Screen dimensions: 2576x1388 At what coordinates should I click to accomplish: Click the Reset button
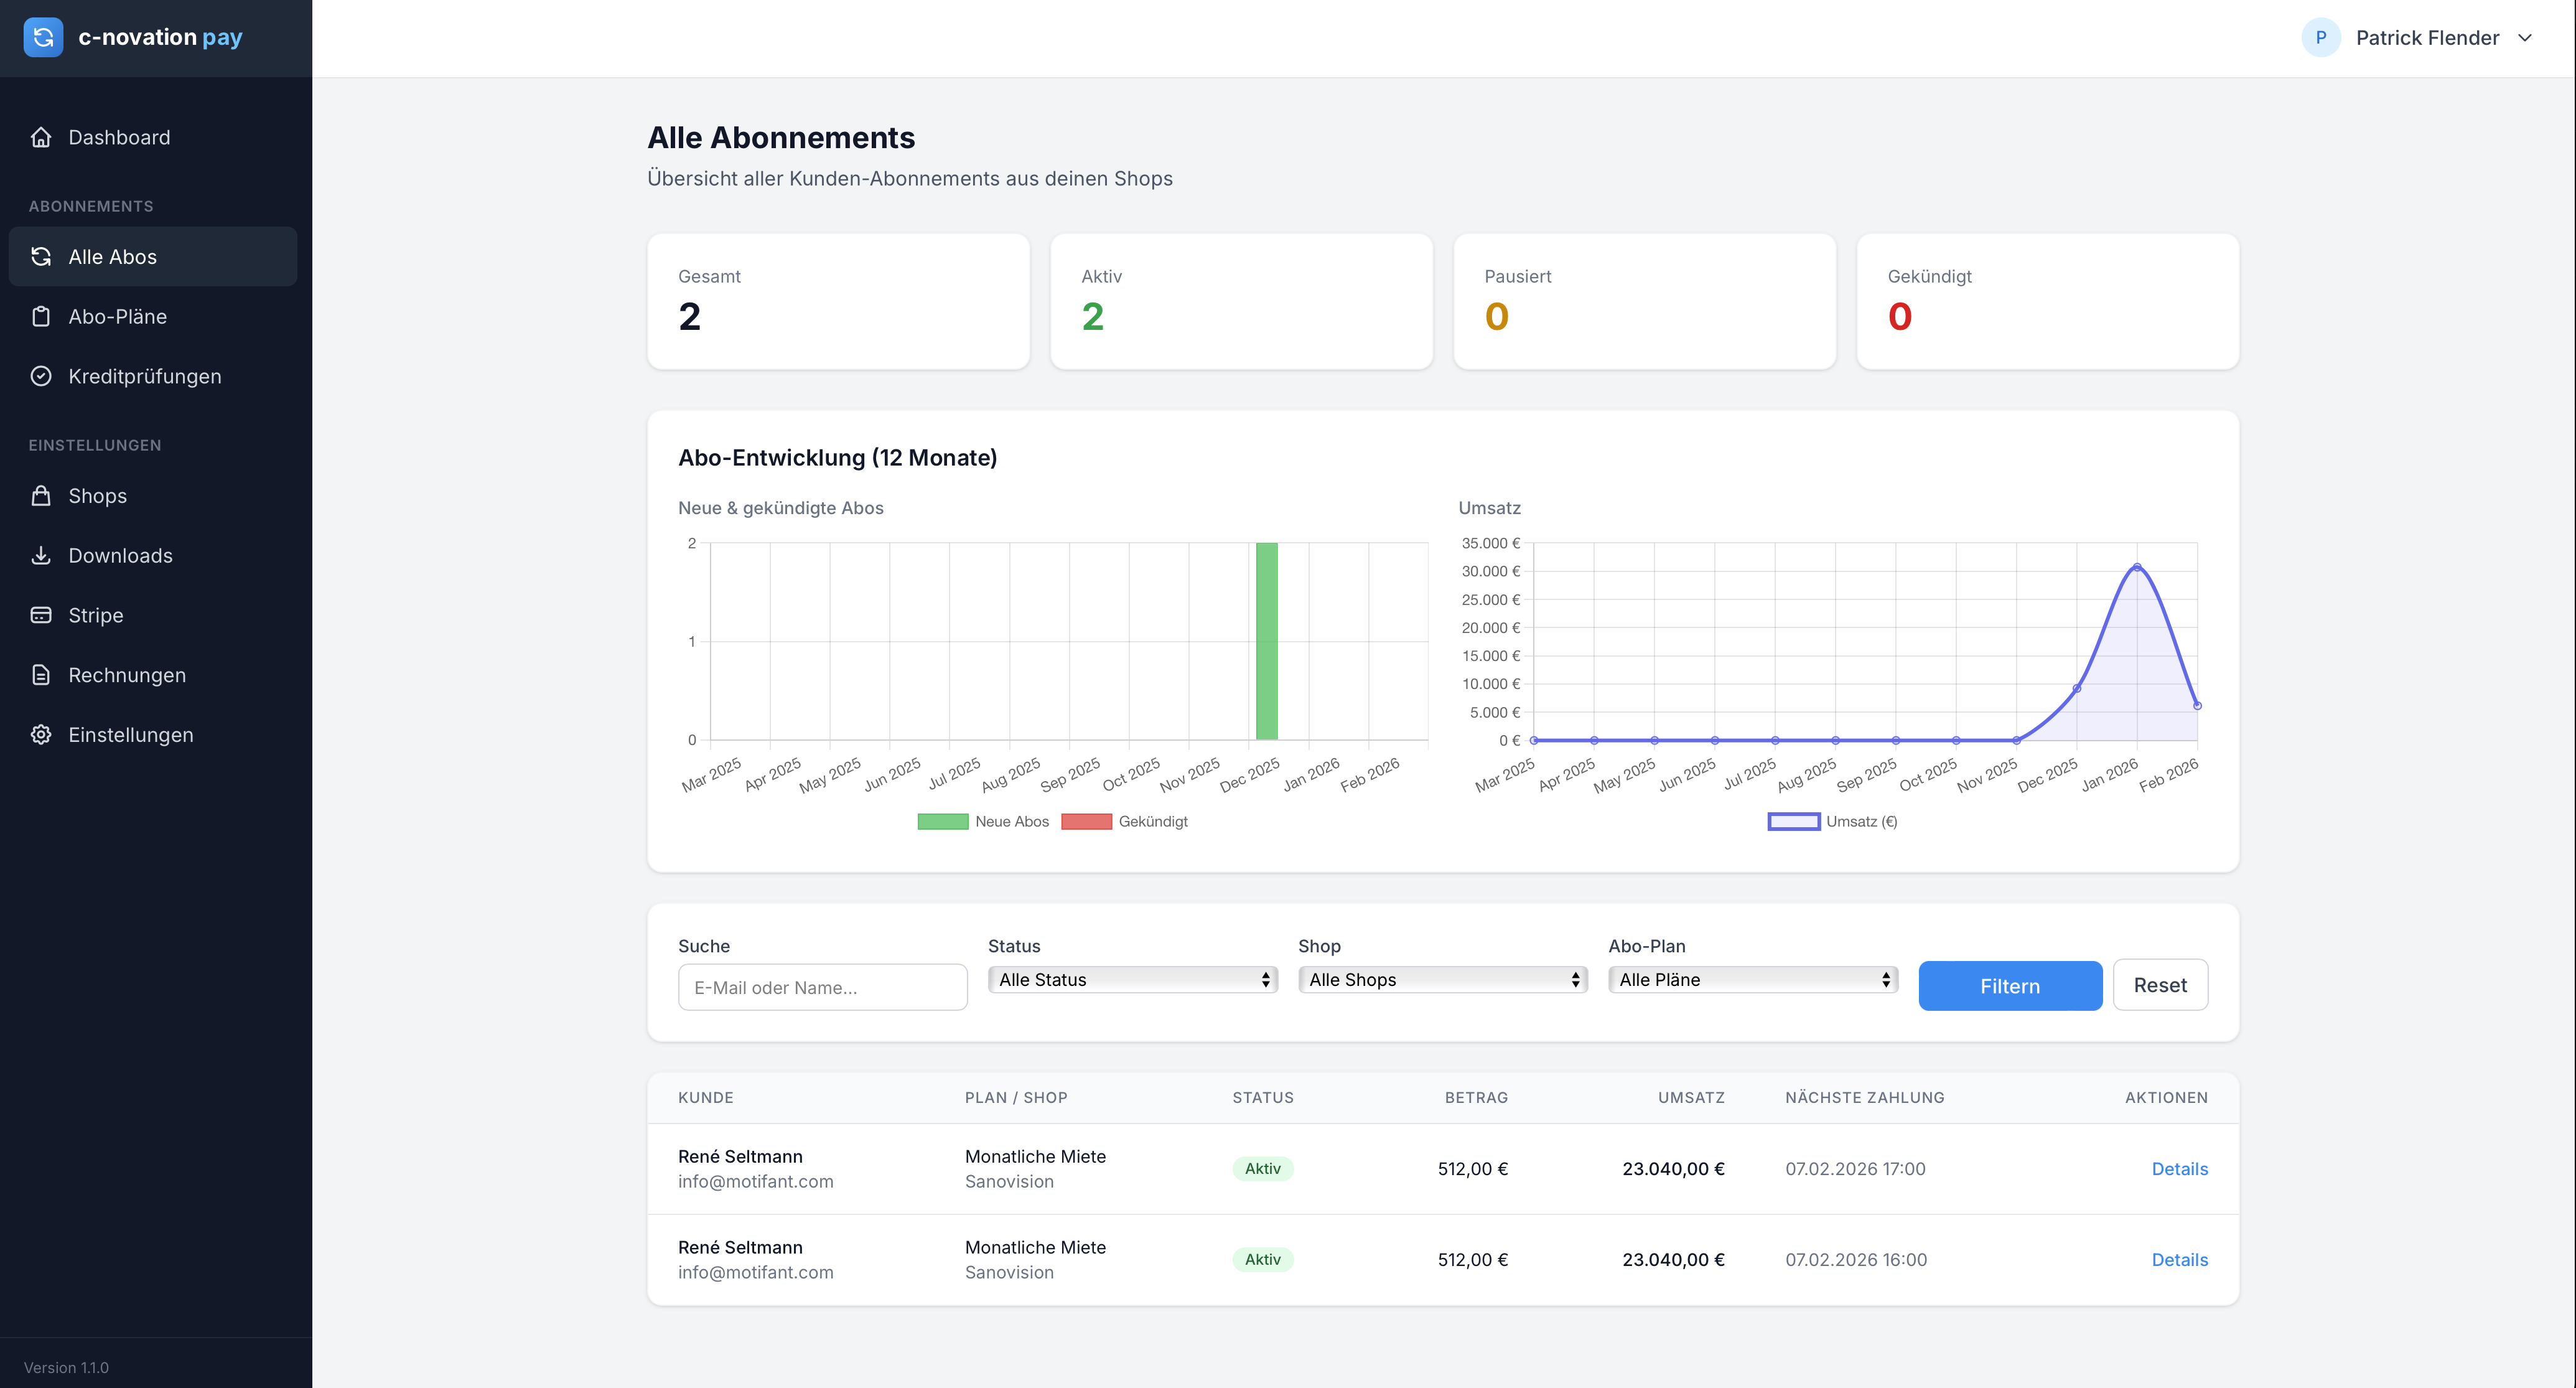point(2160,986)
